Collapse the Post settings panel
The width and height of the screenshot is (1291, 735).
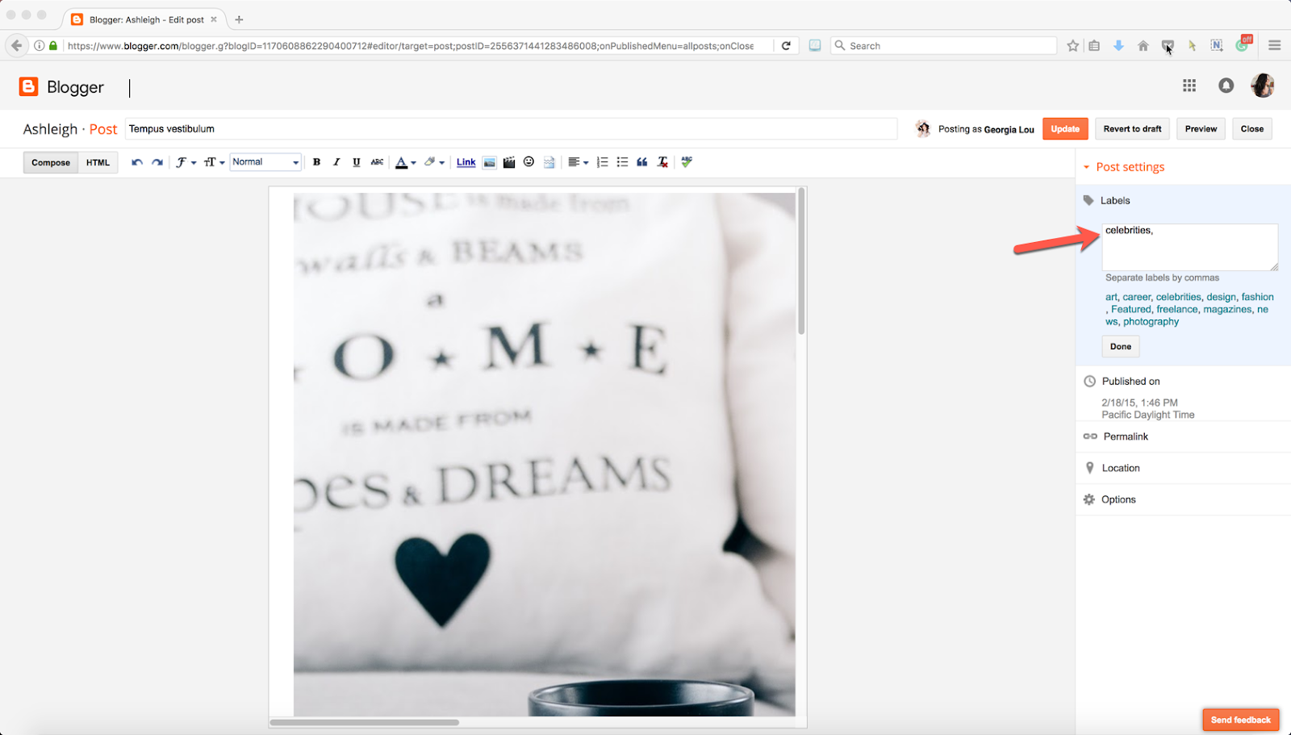[x=1088, y=166]
